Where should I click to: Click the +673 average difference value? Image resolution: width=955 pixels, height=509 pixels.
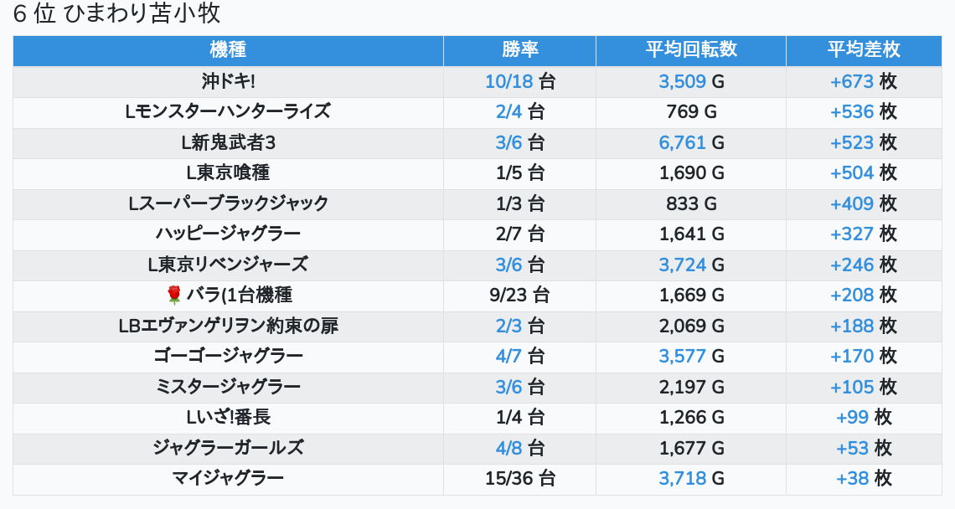pos(851,81)
